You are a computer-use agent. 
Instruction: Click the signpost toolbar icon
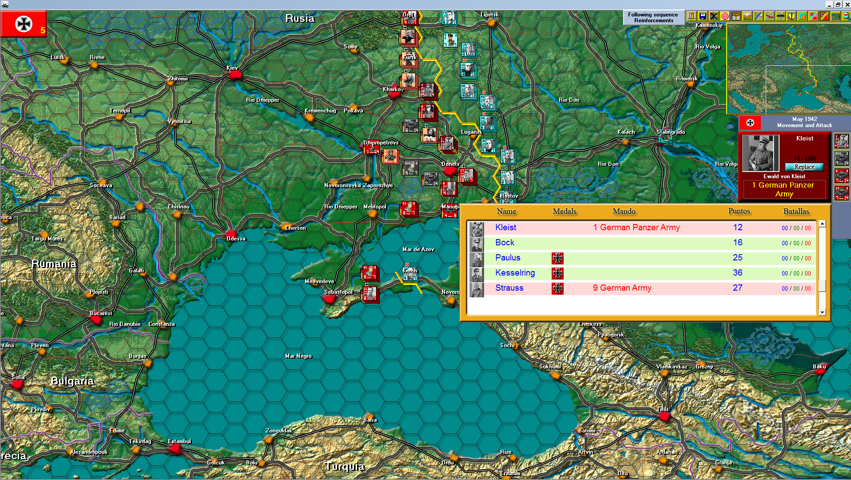pos(736,16)
